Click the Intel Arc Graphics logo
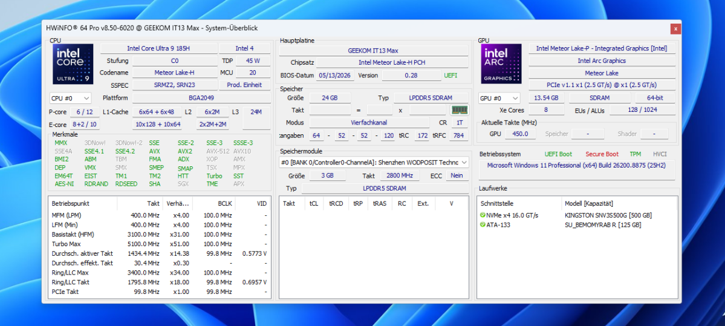Viewport: 725px width, 326px height. [501, 64]
